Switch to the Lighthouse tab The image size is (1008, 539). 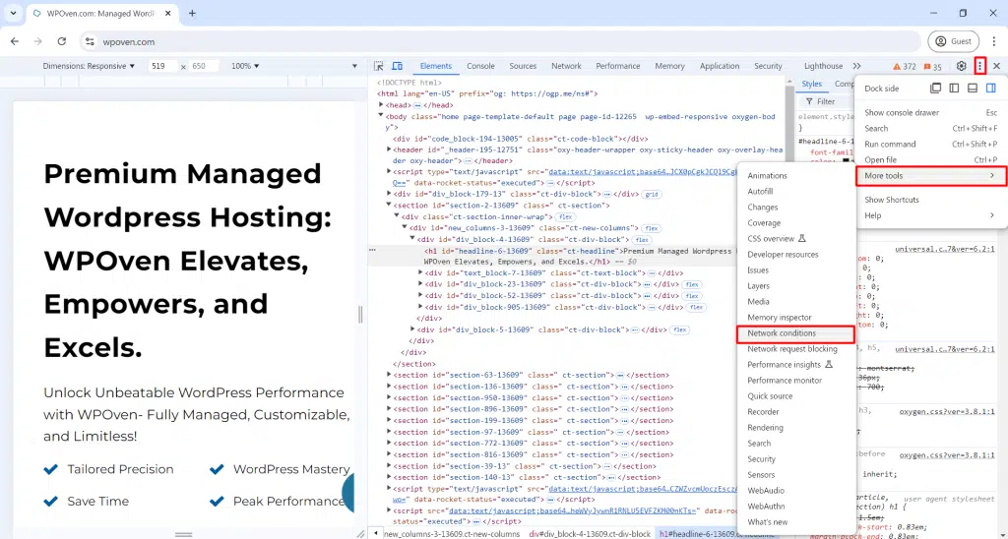(x=823, y=66)
